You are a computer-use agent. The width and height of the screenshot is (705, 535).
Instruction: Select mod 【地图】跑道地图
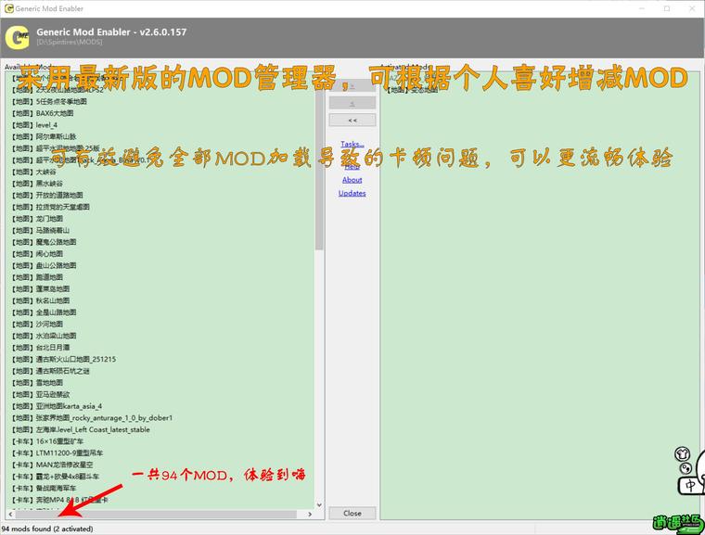pyautogui.click(x=37, y=277)
